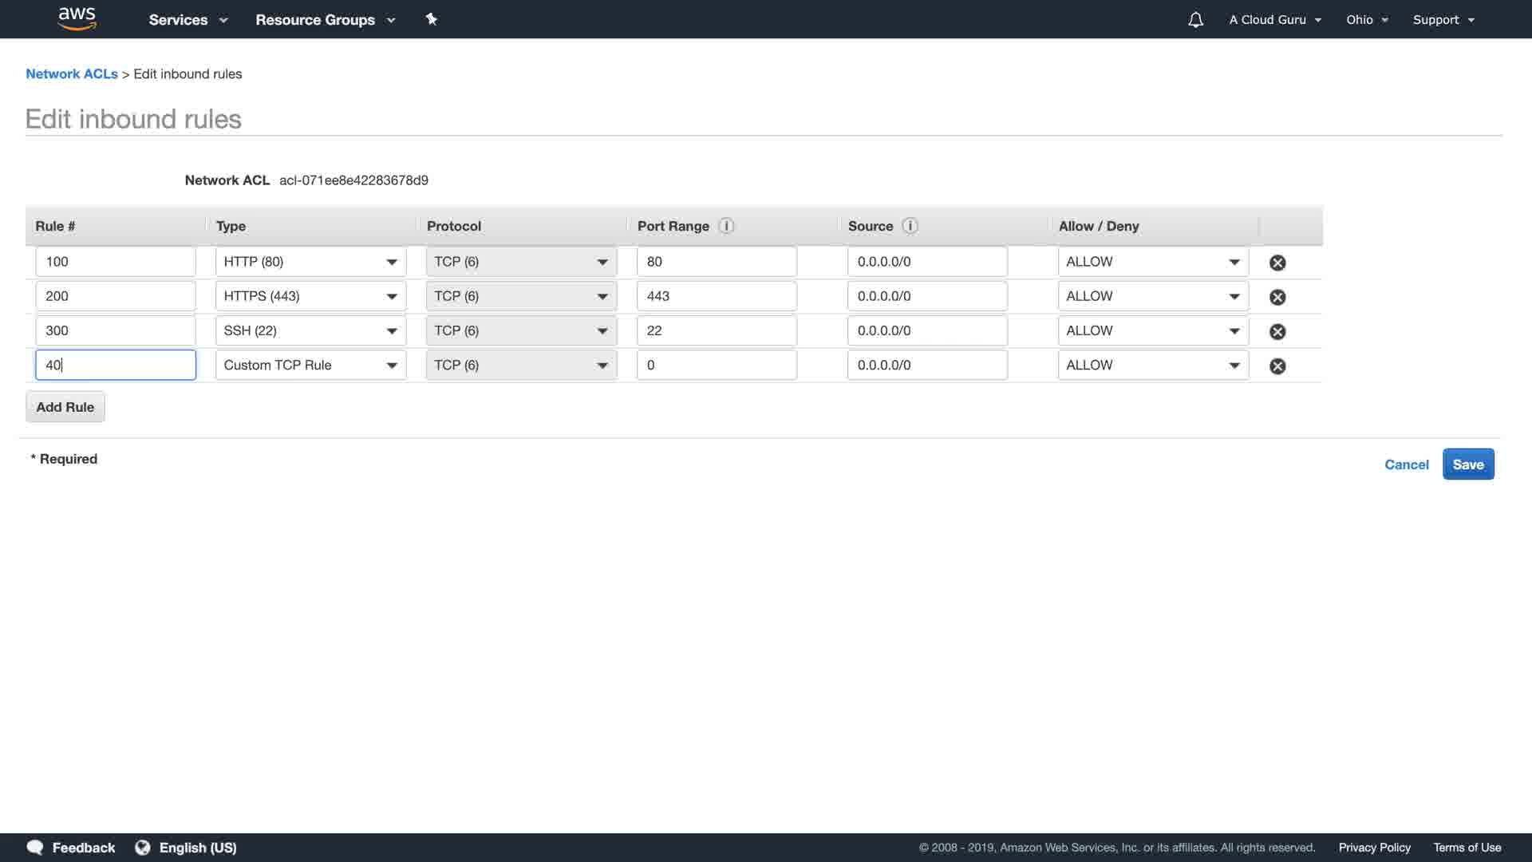Expand Allow/Deny dropdown for rule 300
The width and height of the screenshot is (1532, 862).
(x=1153, y=330)
